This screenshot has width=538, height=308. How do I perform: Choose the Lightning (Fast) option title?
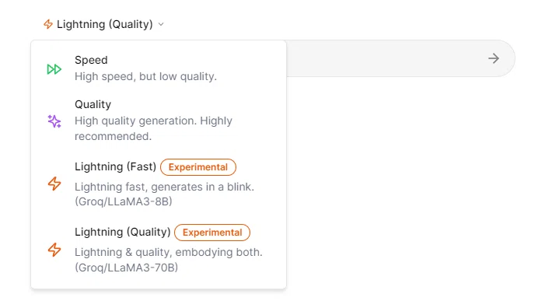(x=116, y=166)
